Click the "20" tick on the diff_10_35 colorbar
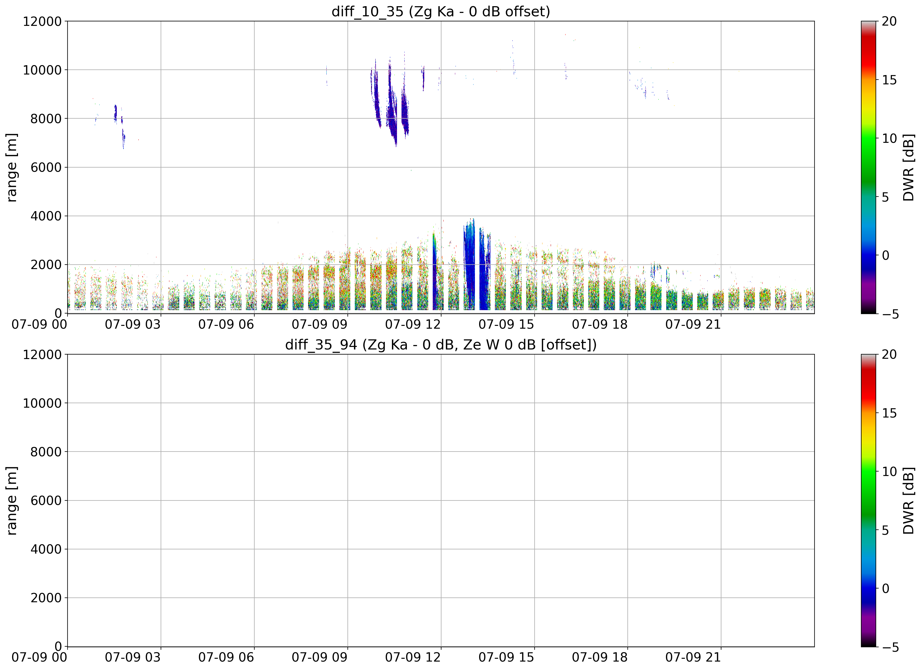Screen dimensions: 922x670 tap(889, 21)
